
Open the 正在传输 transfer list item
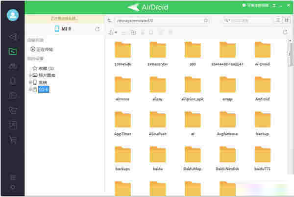[x=42, y=49]
